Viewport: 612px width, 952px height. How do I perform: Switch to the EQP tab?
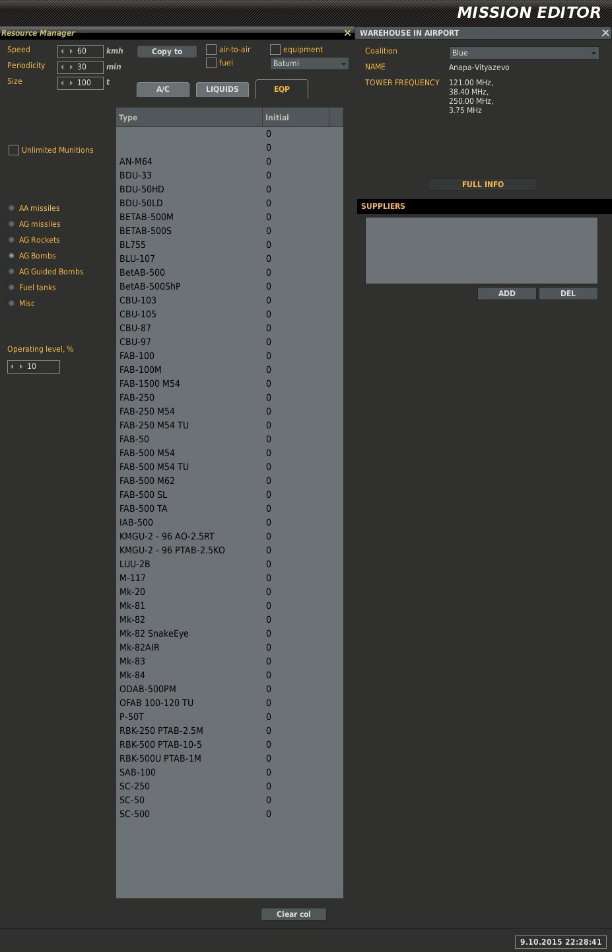[x=282, y=89]
